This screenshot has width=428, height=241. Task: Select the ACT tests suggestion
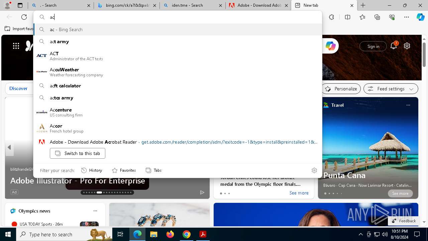[x=178, y=56]
